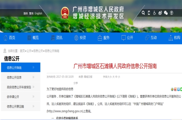Share via the blue Tencent Weibo icon
The image size is (182, 120).
tap(178, 90)
